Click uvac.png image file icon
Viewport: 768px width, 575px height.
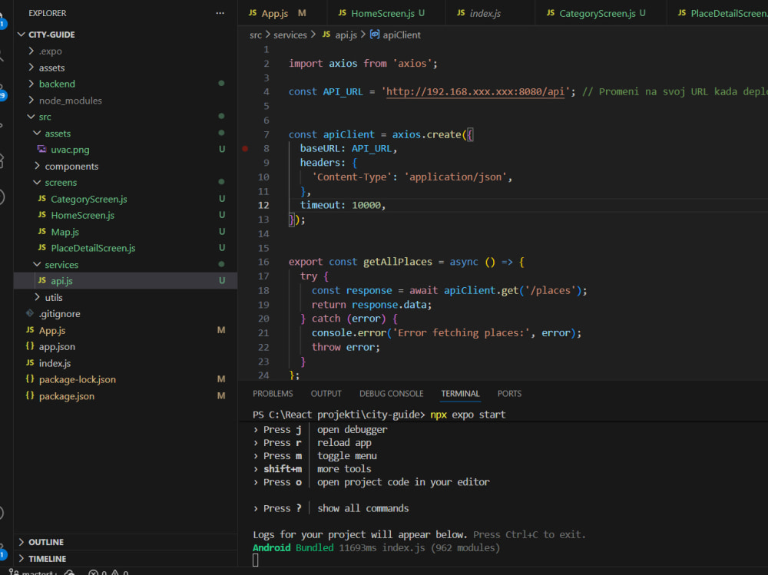(42, 150)
